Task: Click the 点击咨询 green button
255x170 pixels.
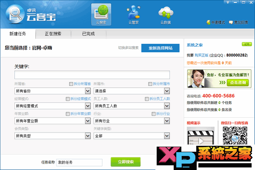Action: pyautogui.click(x=238, y=82)
